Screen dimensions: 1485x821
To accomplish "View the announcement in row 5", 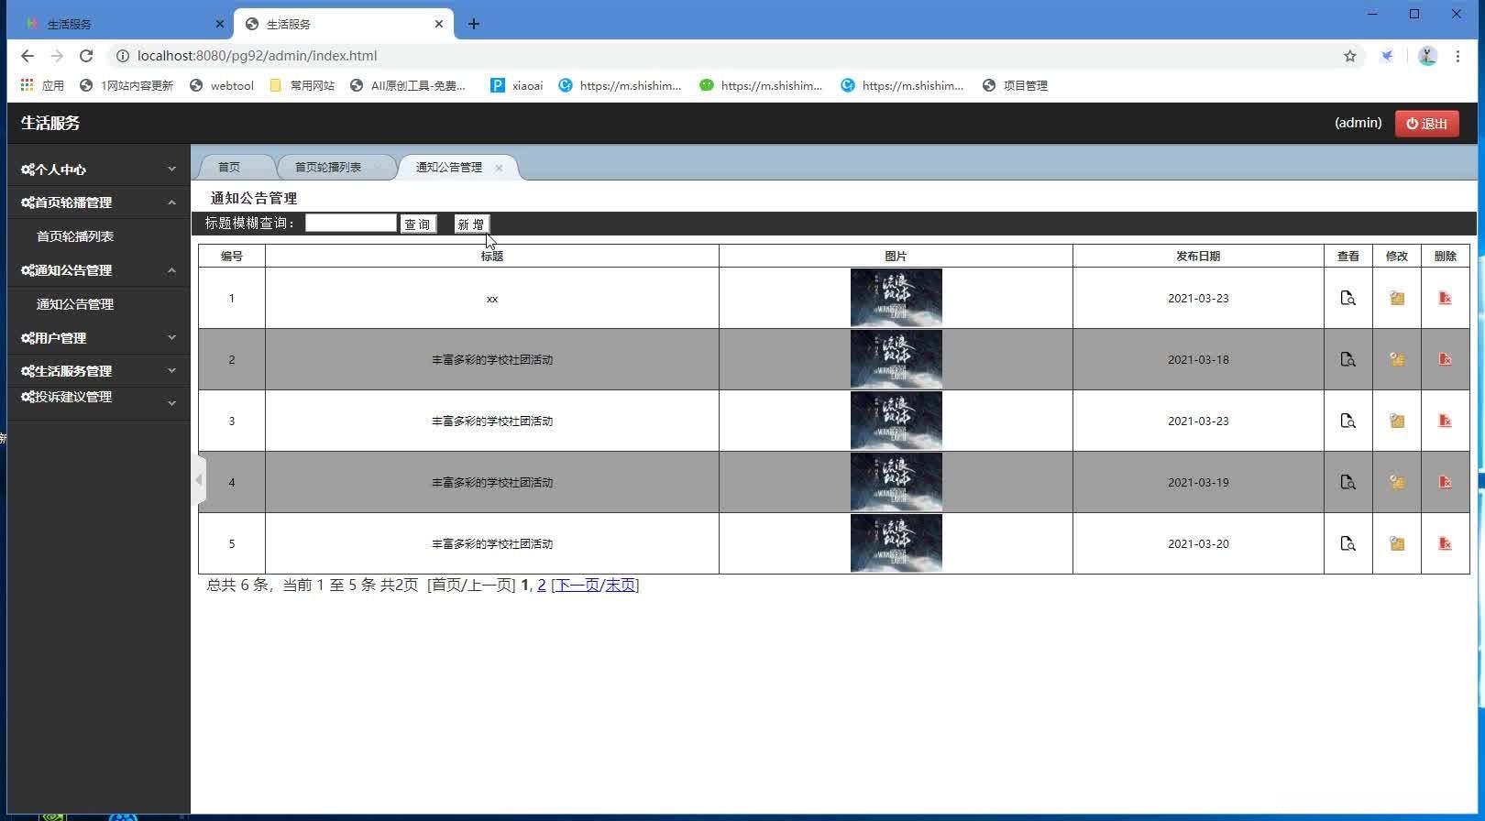I will pos(1347,543).
